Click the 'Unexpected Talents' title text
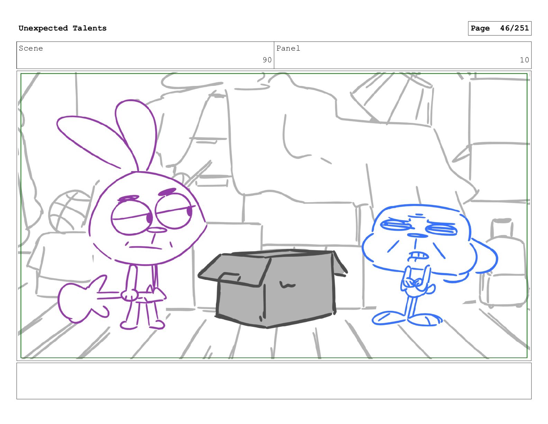Viewport: 548px width, 424px height. [x=63, y=28]
